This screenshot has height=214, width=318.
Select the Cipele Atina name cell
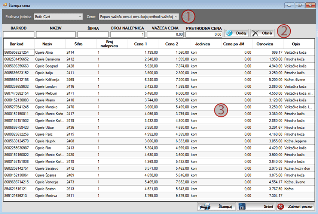pos(50,52)
